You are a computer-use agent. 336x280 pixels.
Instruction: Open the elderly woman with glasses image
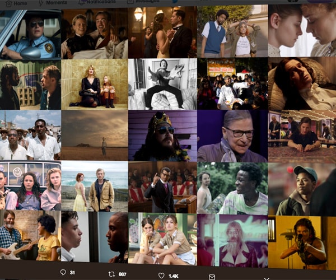click(x=232, y=136)
